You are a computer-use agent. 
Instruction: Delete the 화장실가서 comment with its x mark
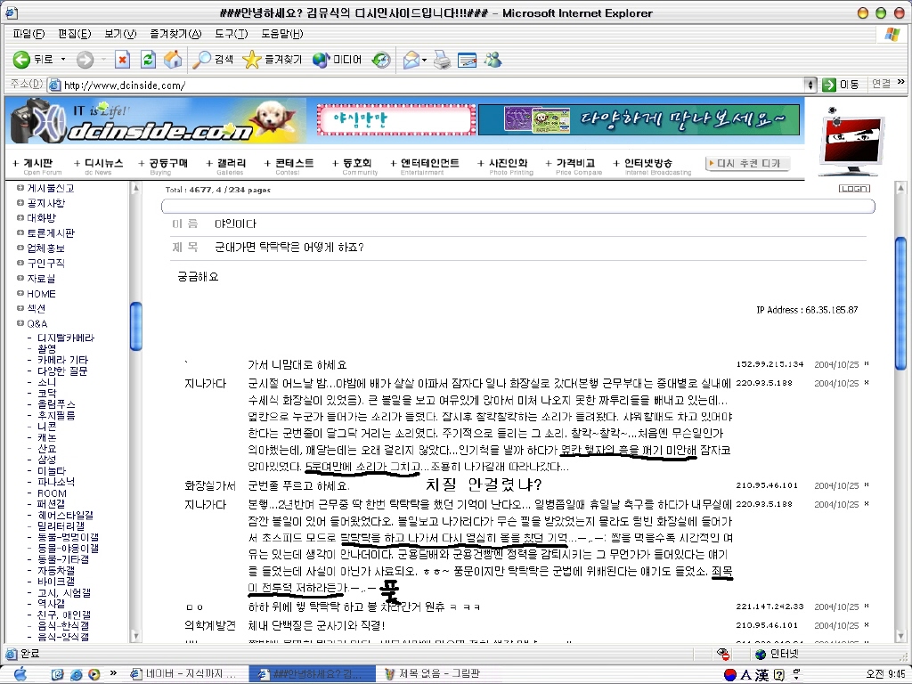[x=866, y=485]
